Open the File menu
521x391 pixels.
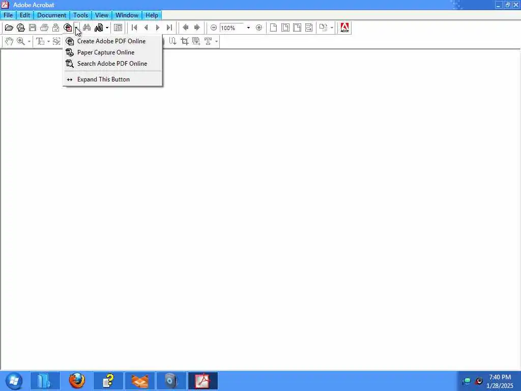[x=8, y=15]
